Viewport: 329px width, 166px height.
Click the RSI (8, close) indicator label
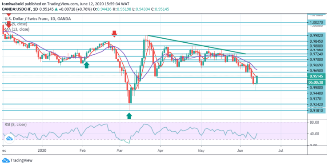click(x=16, y=125)
